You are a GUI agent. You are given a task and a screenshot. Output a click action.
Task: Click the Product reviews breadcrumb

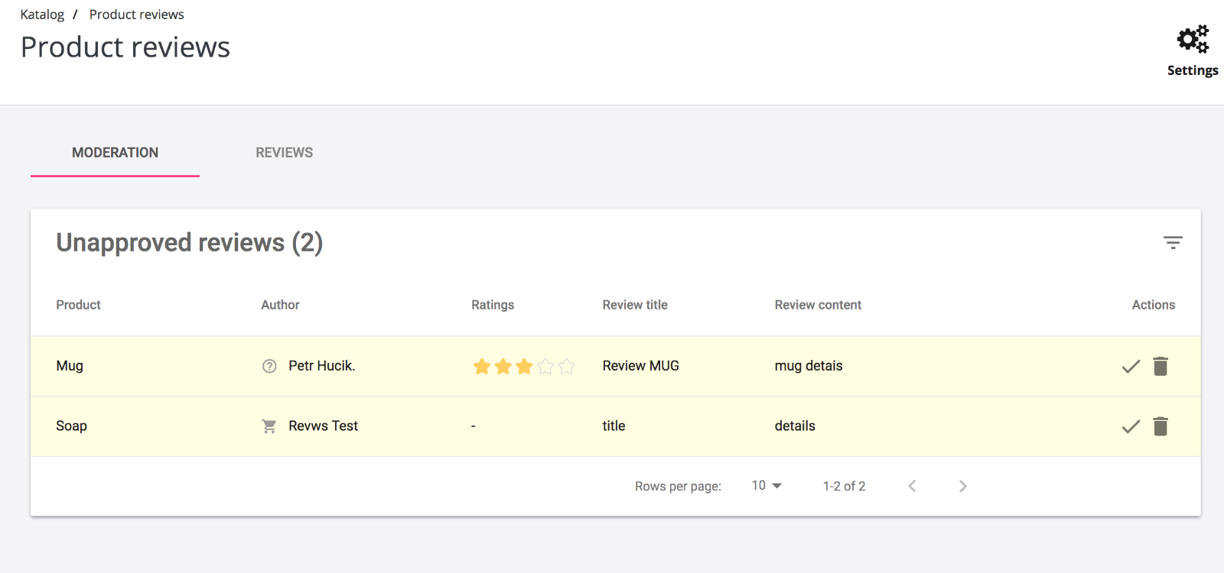136,15
